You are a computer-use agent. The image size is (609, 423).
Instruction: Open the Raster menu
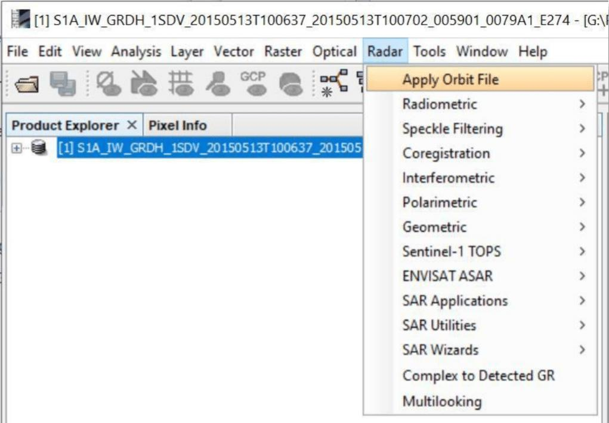coord(283,51)
